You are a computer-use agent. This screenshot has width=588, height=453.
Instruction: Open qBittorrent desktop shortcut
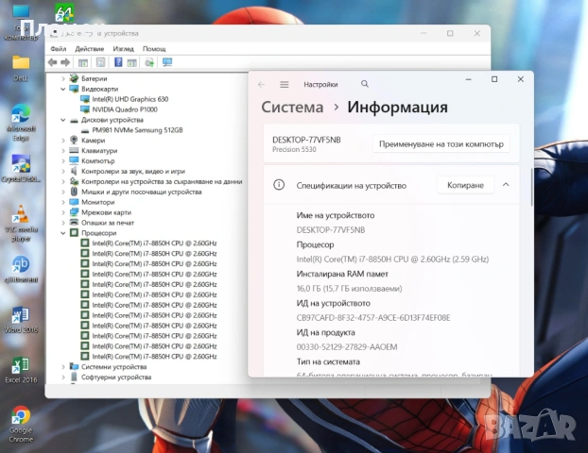tap(21, 269)
